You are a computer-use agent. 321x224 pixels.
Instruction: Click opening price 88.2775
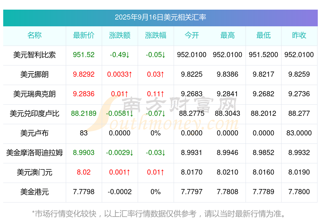click(192, 113)
